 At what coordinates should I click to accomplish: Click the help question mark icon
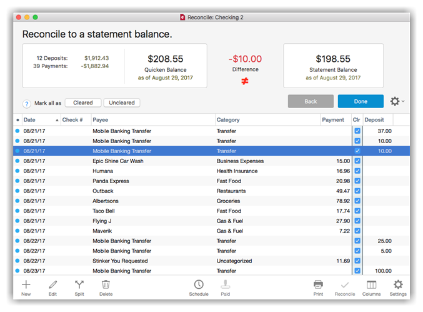click(27, 104)
